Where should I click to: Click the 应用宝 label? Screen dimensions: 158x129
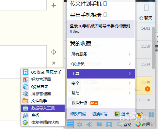[148, 124]
